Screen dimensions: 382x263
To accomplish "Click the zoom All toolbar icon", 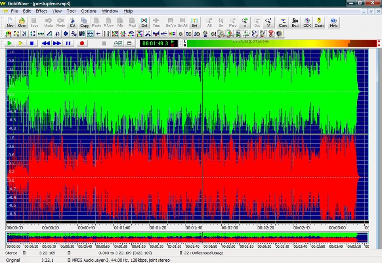I will (x=209, y=22).
